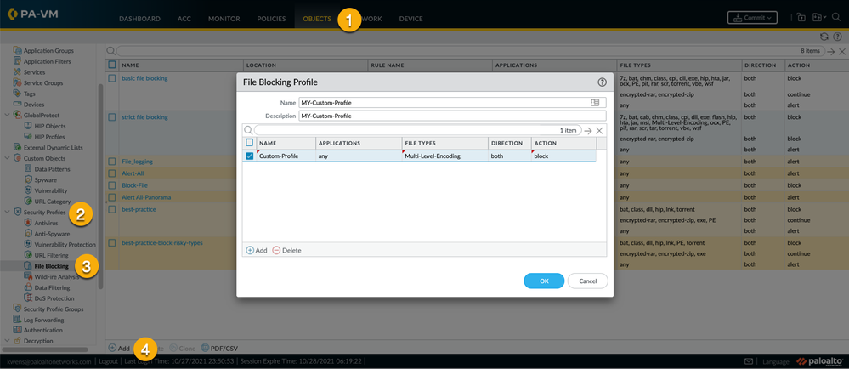The height and width of the screenshot is (369, 849).
Task: Click the Cancel button
Action: pos(587,281)
